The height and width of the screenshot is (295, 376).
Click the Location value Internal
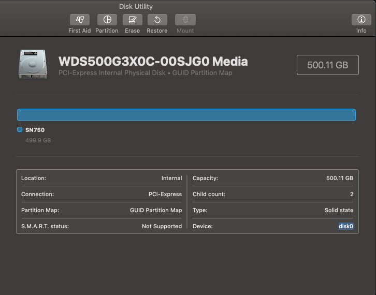[172, 178]
